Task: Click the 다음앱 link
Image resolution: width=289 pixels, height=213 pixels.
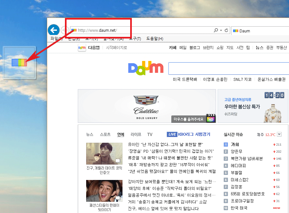Action: click(94, 48)
